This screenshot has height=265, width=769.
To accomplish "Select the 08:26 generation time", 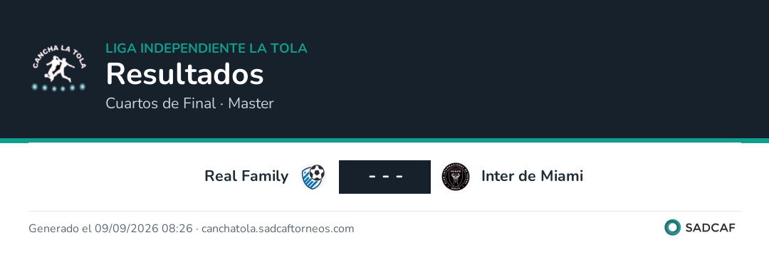I will coord(177,229).
